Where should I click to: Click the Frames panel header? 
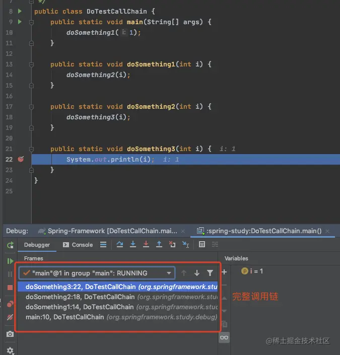(34, 258)
